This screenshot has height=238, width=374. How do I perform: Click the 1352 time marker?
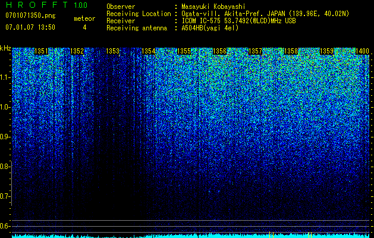pos(77,51)
